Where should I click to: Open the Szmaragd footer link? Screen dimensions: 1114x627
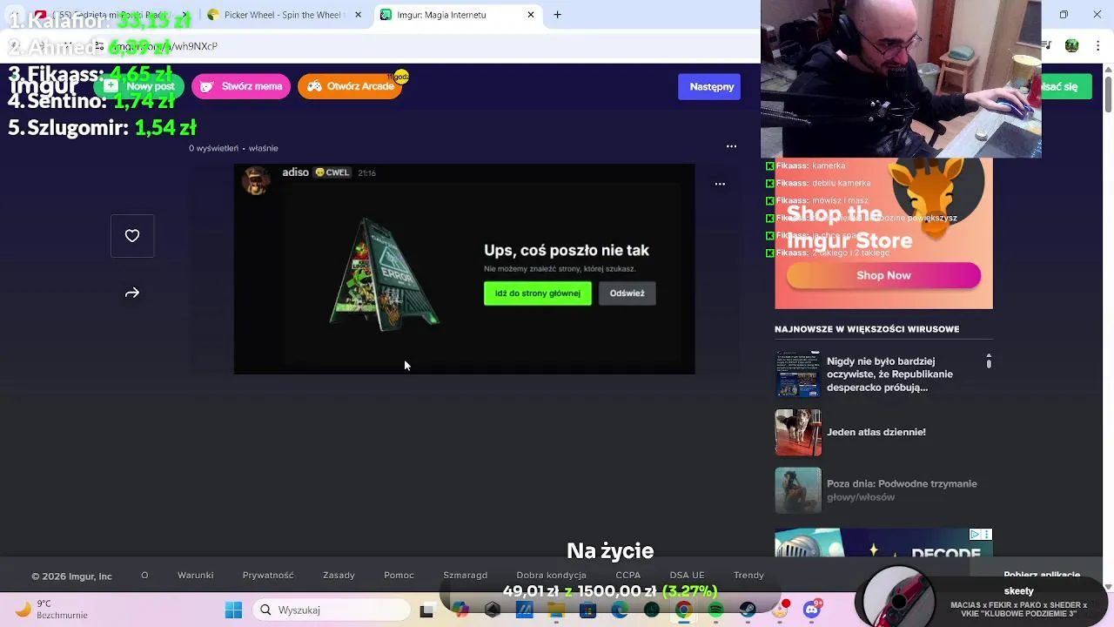[x=466, y=576]
